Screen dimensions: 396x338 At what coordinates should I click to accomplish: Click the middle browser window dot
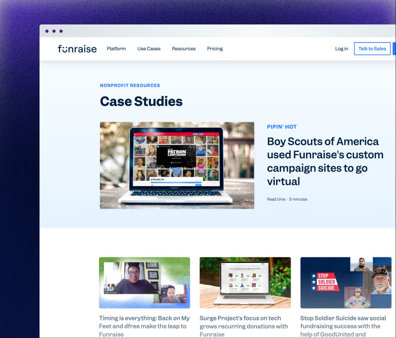pyautogui.click(x=54, y=31)
